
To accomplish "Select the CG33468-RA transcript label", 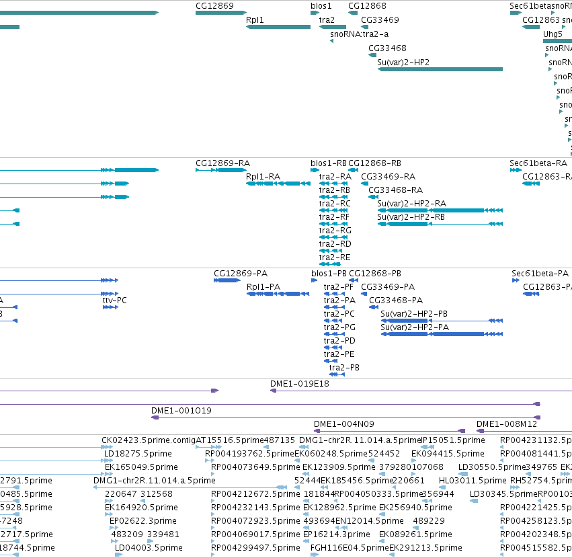I will click(x=395, y=190).
